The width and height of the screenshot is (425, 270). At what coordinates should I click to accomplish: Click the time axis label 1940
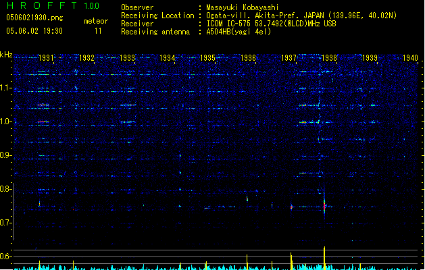point(410,57)
